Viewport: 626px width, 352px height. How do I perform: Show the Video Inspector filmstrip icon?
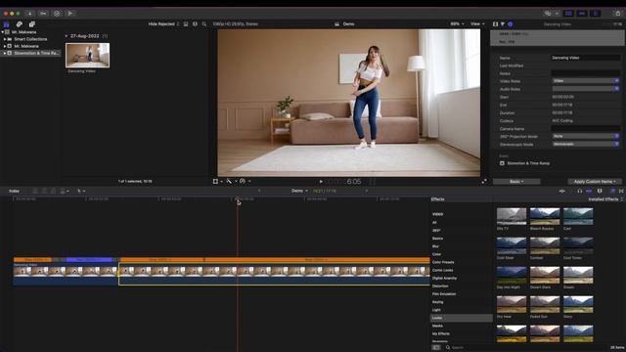coord(496,23)
